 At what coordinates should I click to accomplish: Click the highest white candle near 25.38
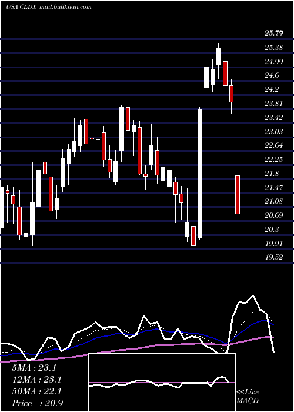click(219, 57)
